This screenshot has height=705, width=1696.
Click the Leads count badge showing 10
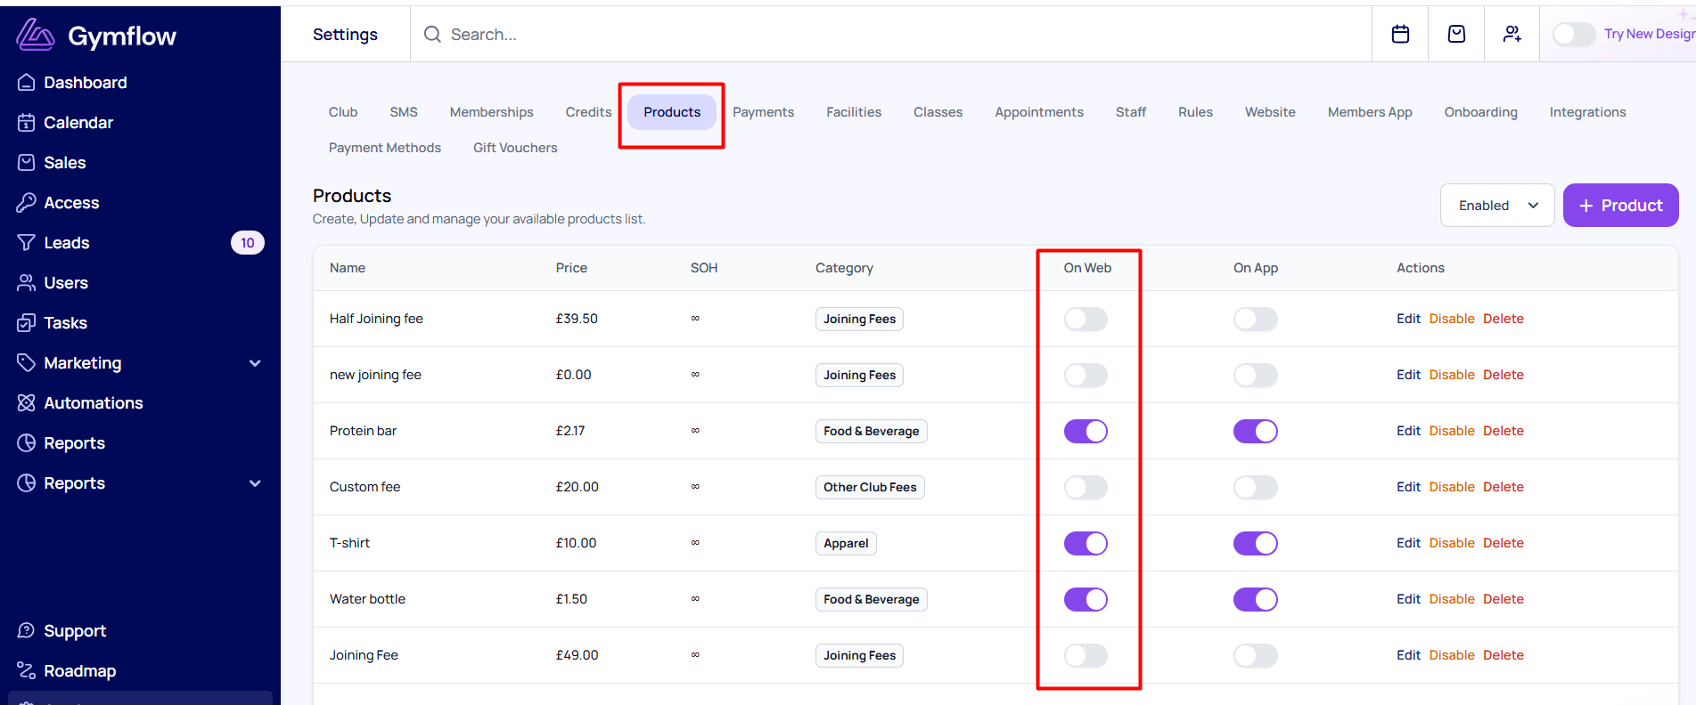tap(248, 243)
